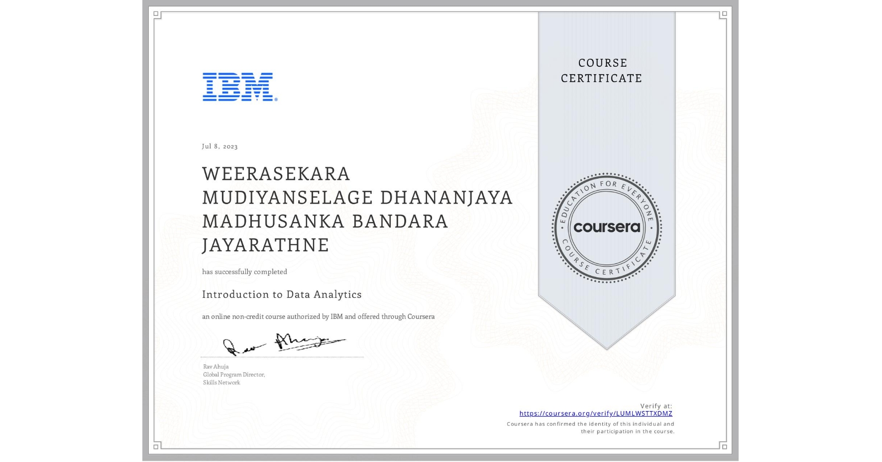Click the IBM logo

coord(237,87)
